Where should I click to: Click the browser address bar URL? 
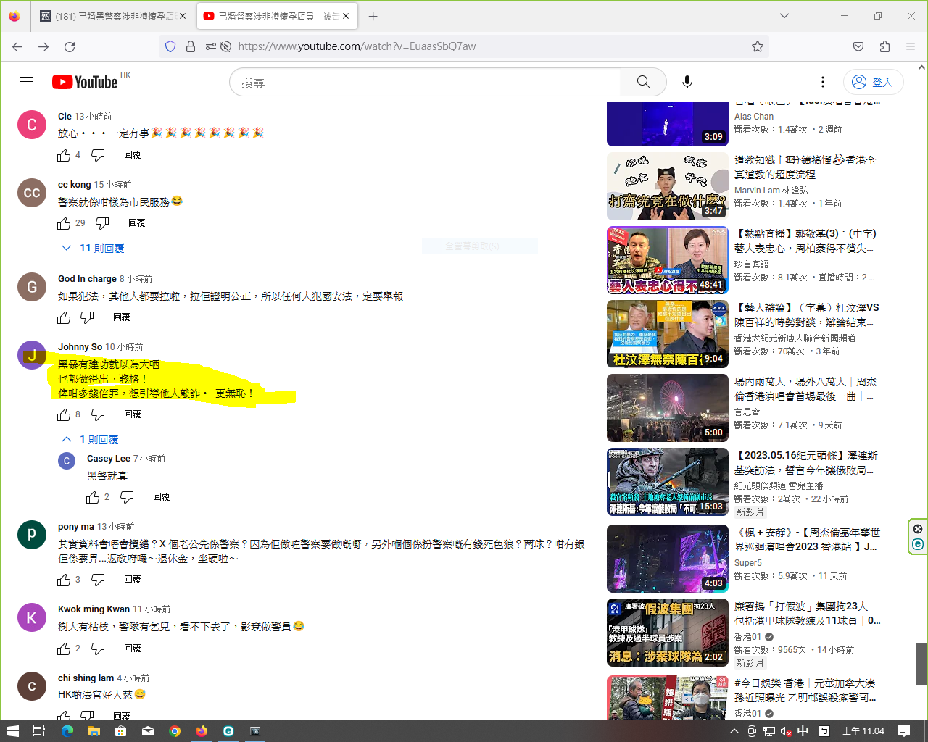pyautogui.click(x=357, y=46)
